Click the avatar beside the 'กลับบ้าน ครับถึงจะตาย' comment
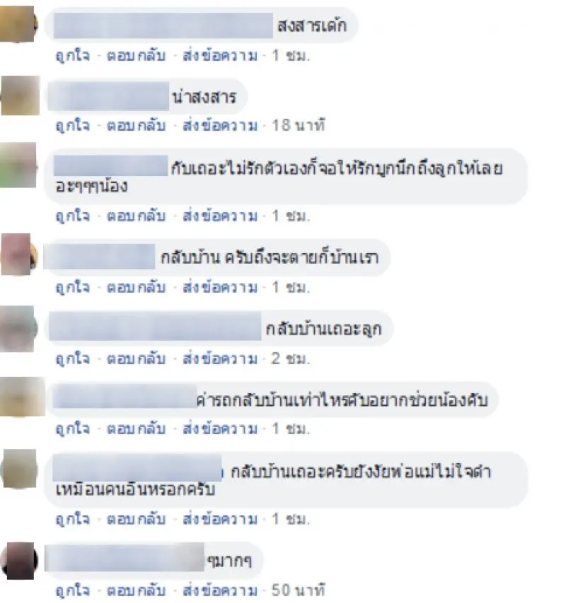This screenshot has width=566, height=603. [19, 254]
